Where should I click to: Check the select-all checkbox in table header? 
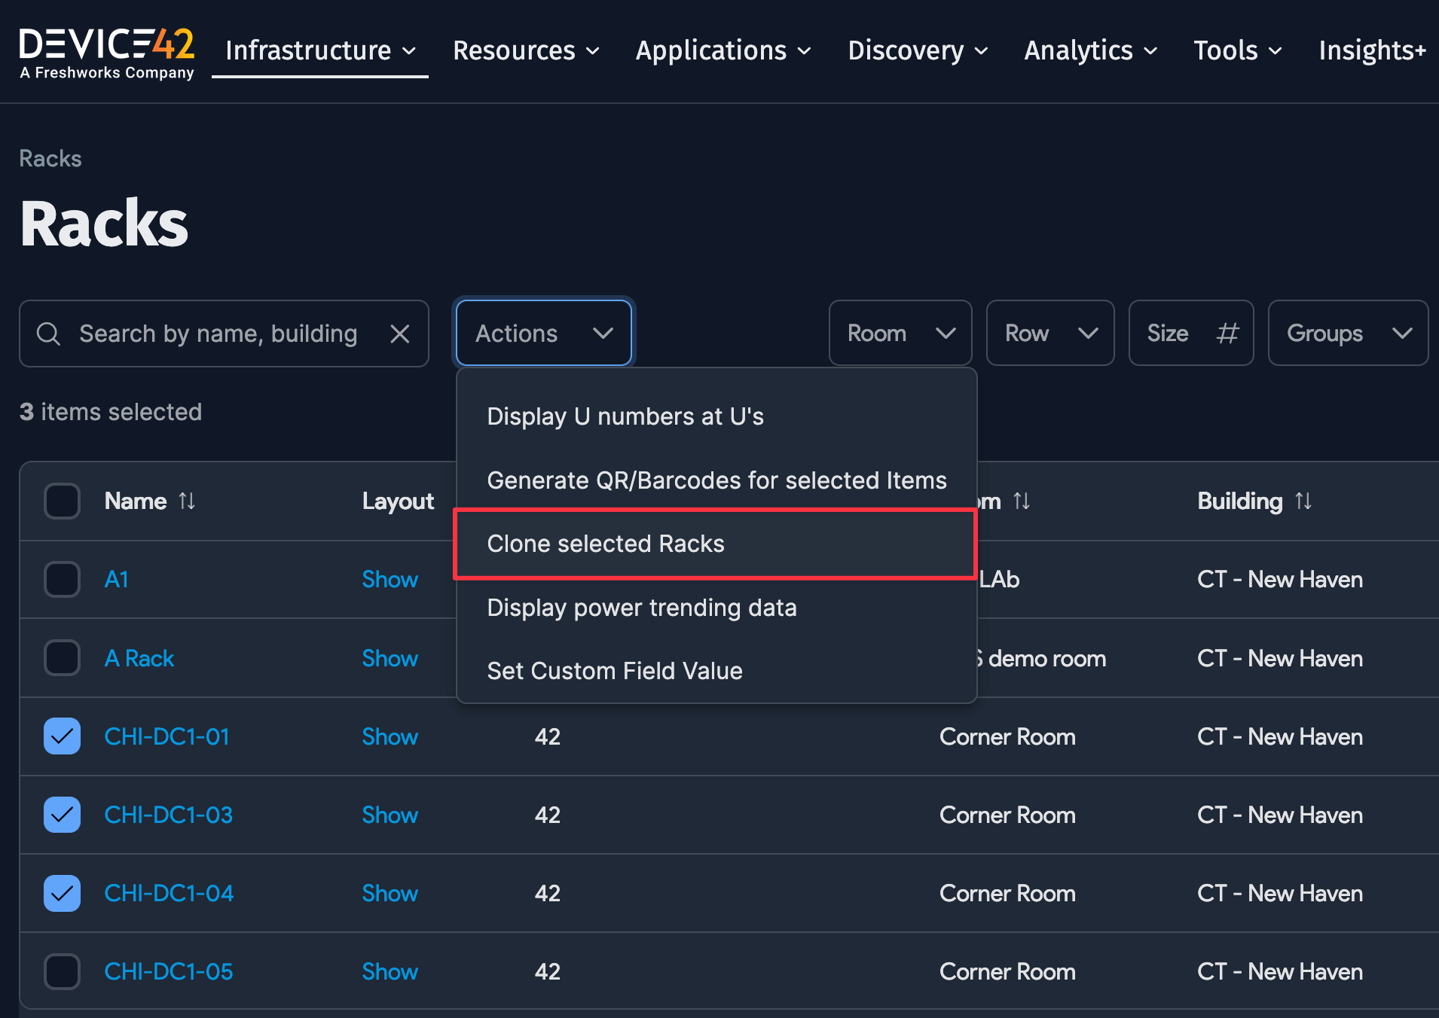(x=62, y=501)
